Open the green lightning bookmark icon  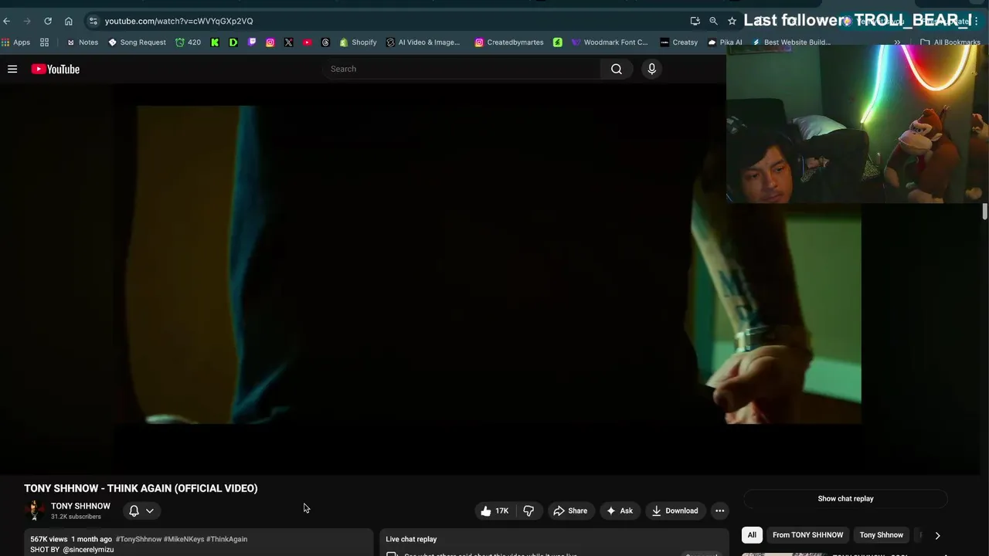557,42
